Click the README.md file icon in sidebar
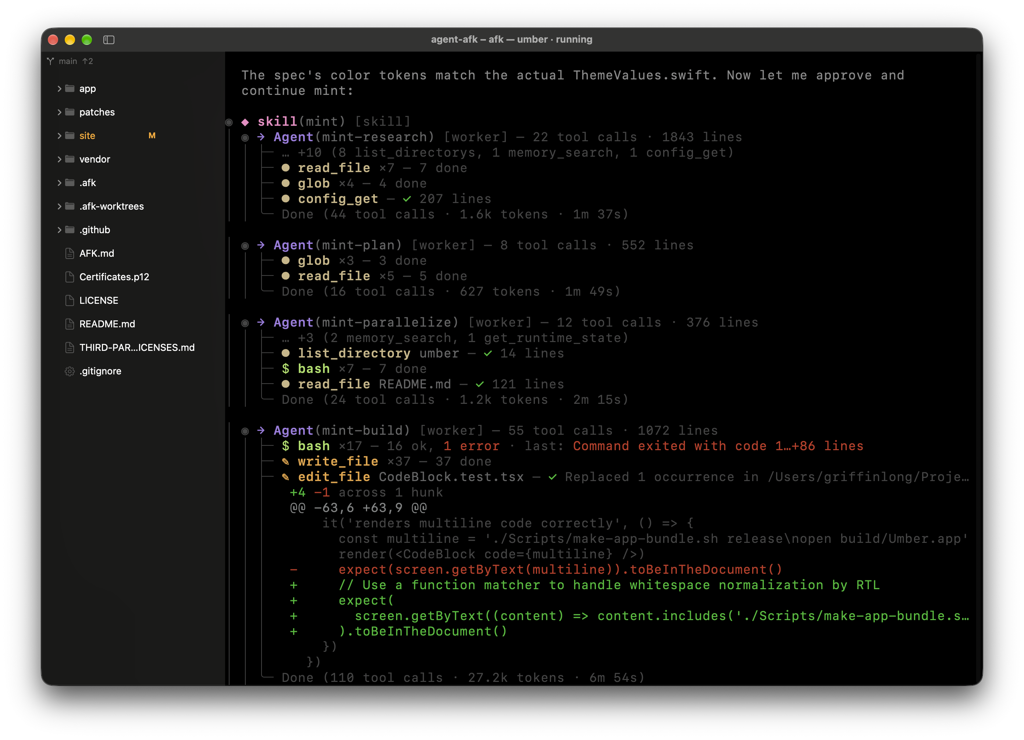 (x=70, y=324)
